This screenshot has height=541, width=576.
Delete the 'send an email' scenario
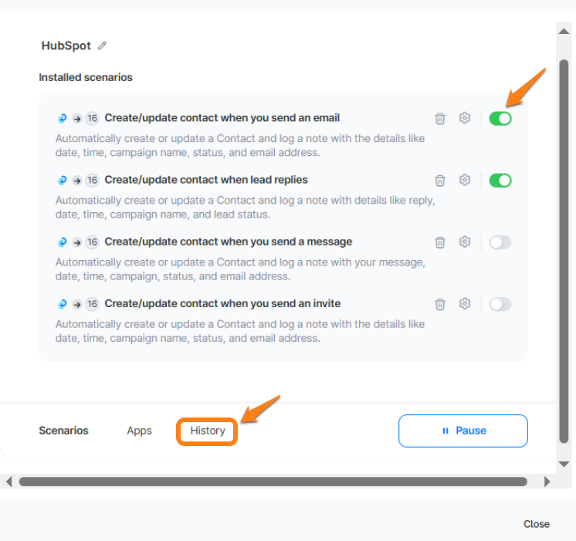(440, 119)
